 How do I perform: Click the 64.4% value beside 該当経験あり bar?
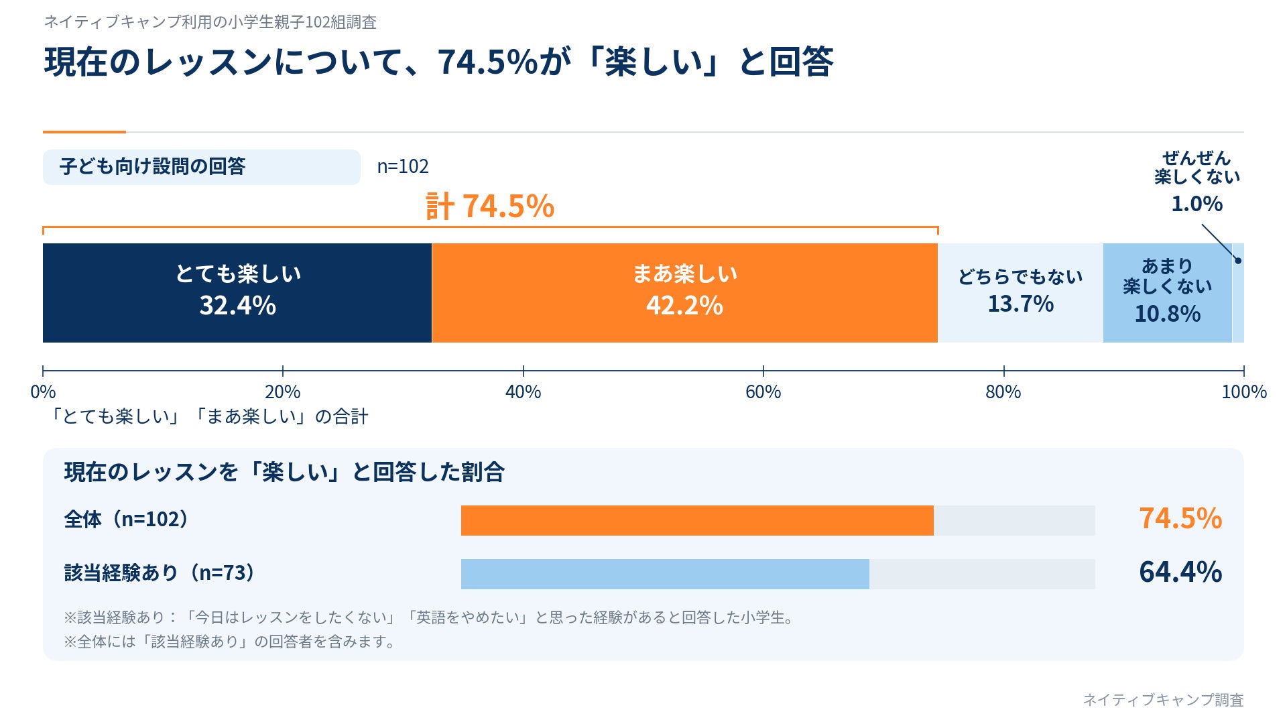(x=1180, y=572)
